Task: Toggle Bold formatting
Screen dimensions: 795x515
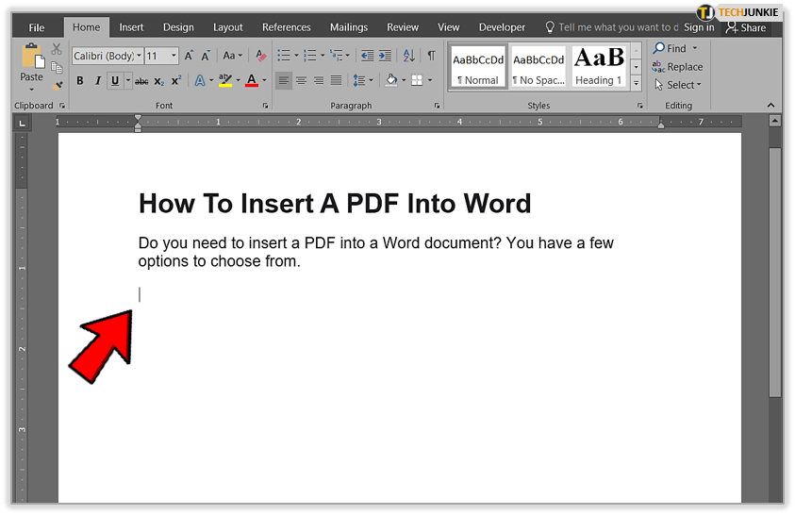Action: (x=80, y=82)
